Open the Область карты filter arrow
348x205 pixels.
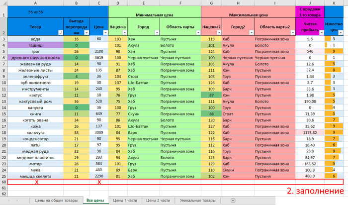(x=197, y=32)
